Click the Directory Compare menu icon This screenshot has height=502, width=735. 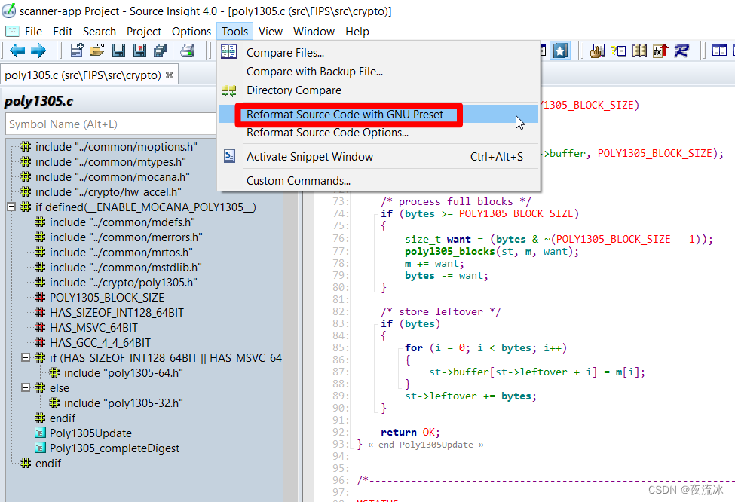[x=228, y=90]
